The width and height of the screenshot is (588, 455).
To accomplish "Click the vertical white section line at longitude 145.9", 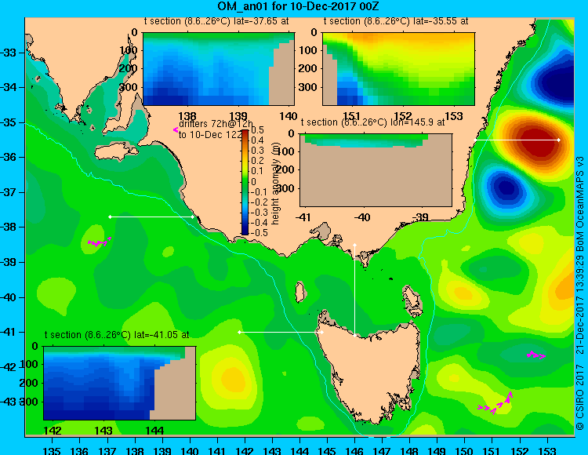I will click(354, 290).
